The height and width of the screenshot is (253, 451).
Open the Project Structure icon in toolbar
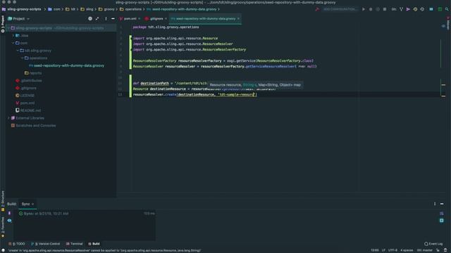pos(431,9)
